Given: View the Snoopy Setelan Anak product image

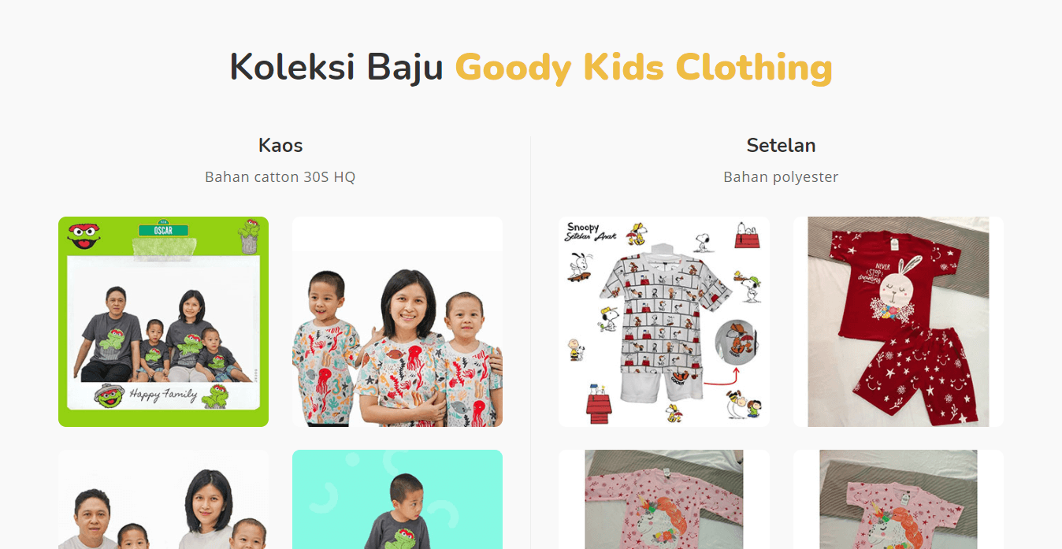Looking at the screenshot, I should tap(664, 321).
